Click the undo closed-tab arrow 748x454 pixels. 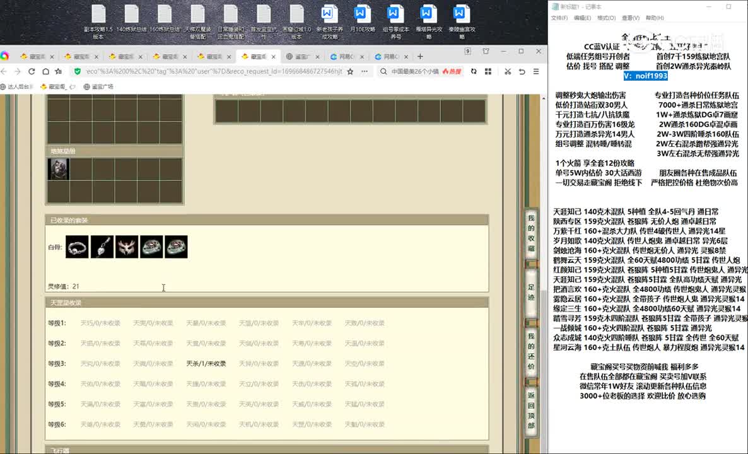tap(522, 71)
